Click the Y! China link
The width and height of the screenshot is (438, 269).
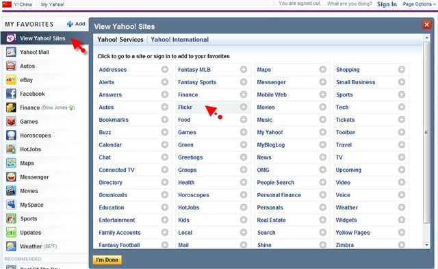pyautogui.click(x=23, y=5)
